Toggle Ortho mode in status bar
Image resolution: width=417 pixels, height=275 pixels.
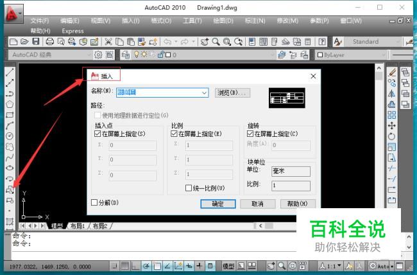click(135, 265)
